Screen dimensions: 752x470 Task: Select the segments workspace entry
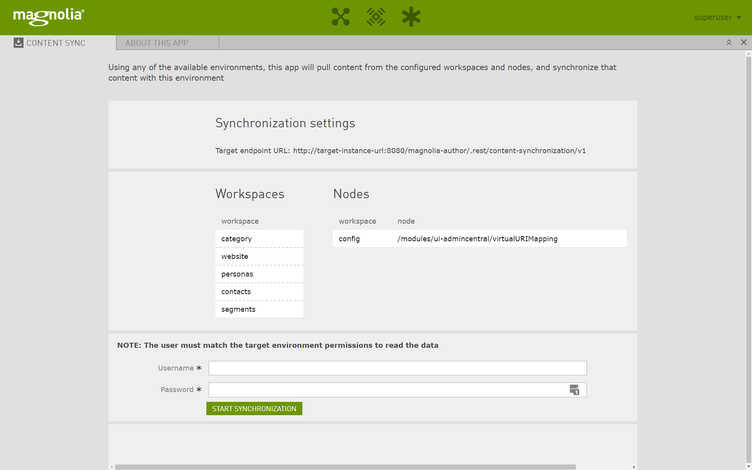click(x=259, y=309)
